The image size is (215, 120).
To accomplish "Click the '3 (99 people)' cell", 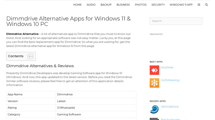I will (x=96, y=108).
